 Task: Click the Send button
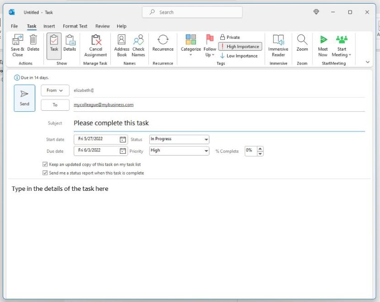[x=24, y=97]
